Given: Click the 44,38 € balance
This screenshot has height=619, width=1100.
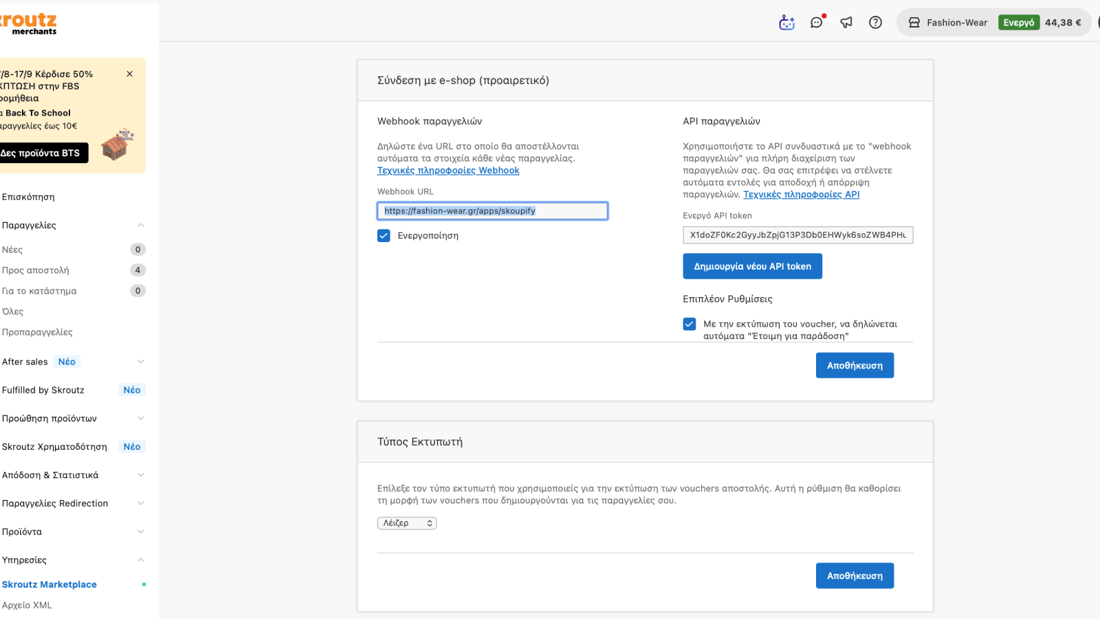Looking at the screenshot, I should 1063,23.
